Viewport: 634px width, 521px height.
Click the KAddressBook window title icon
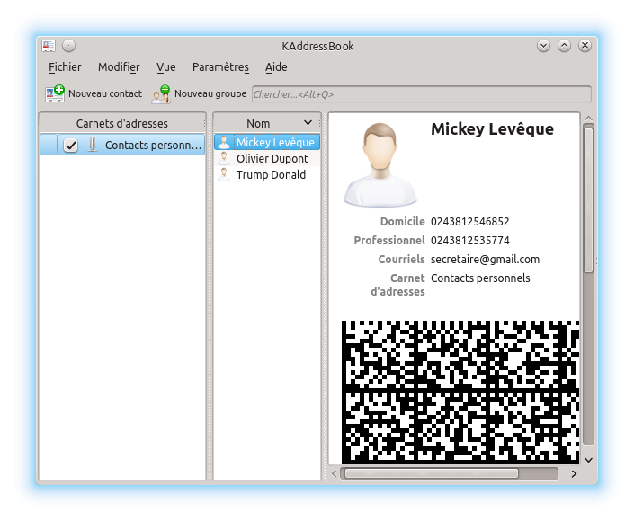49,45
